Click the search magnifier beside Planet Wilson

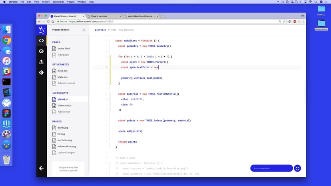[84, 30]
